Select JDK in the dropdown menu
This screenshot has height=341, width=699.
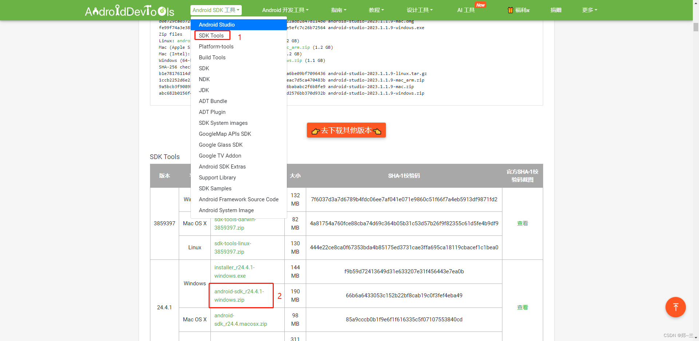[239, 90]
